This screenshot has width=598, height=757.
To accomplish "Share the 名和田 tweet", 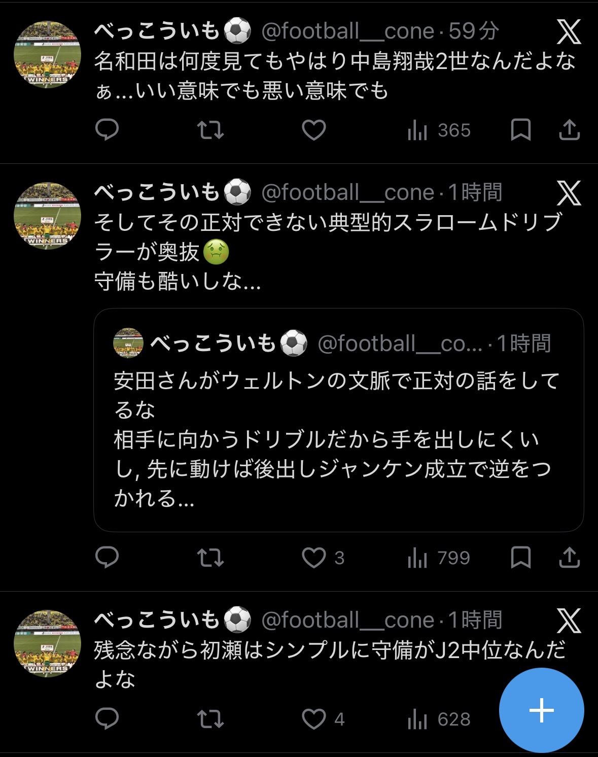I will pyautogui.click(x=569, y=130).
